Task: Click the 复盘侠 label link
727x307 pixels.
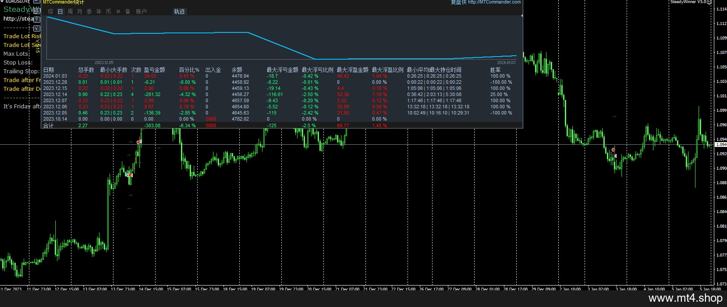Action: click(458, 2)
